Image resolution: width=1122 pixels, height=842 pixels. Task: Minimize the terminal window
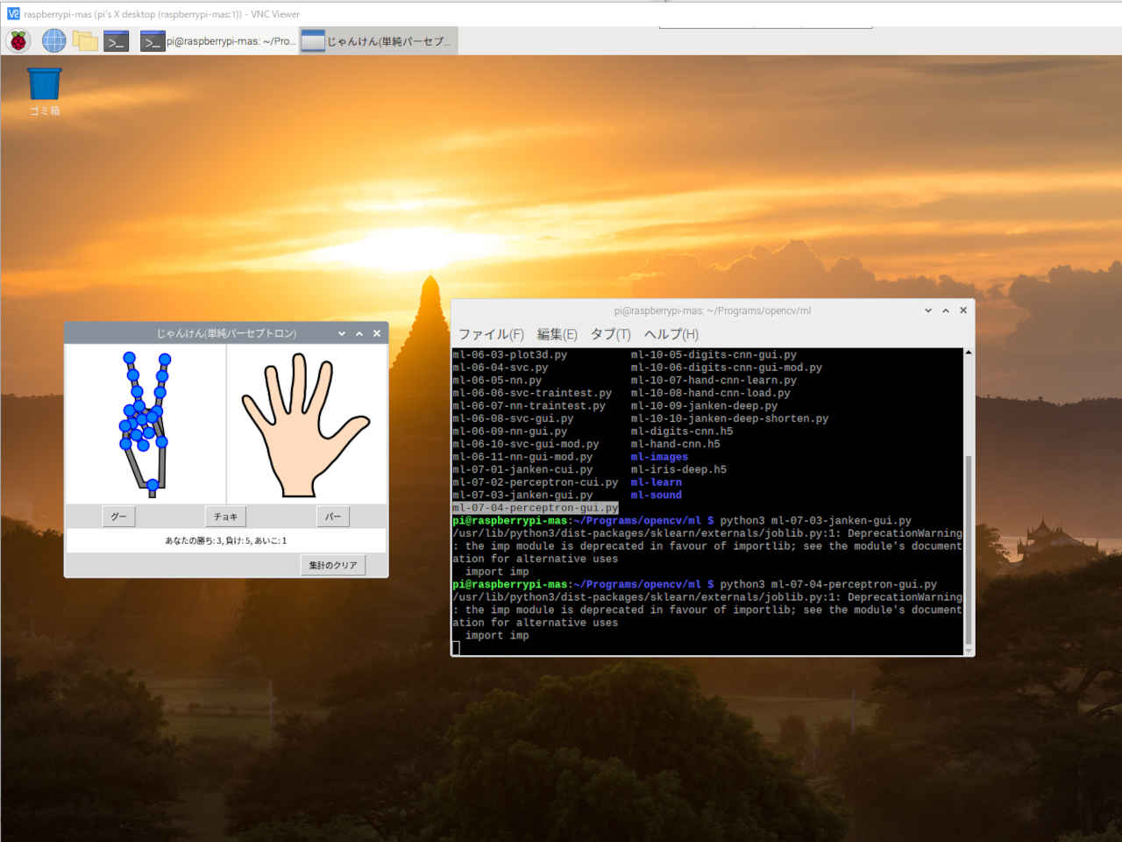click(928, 310)
